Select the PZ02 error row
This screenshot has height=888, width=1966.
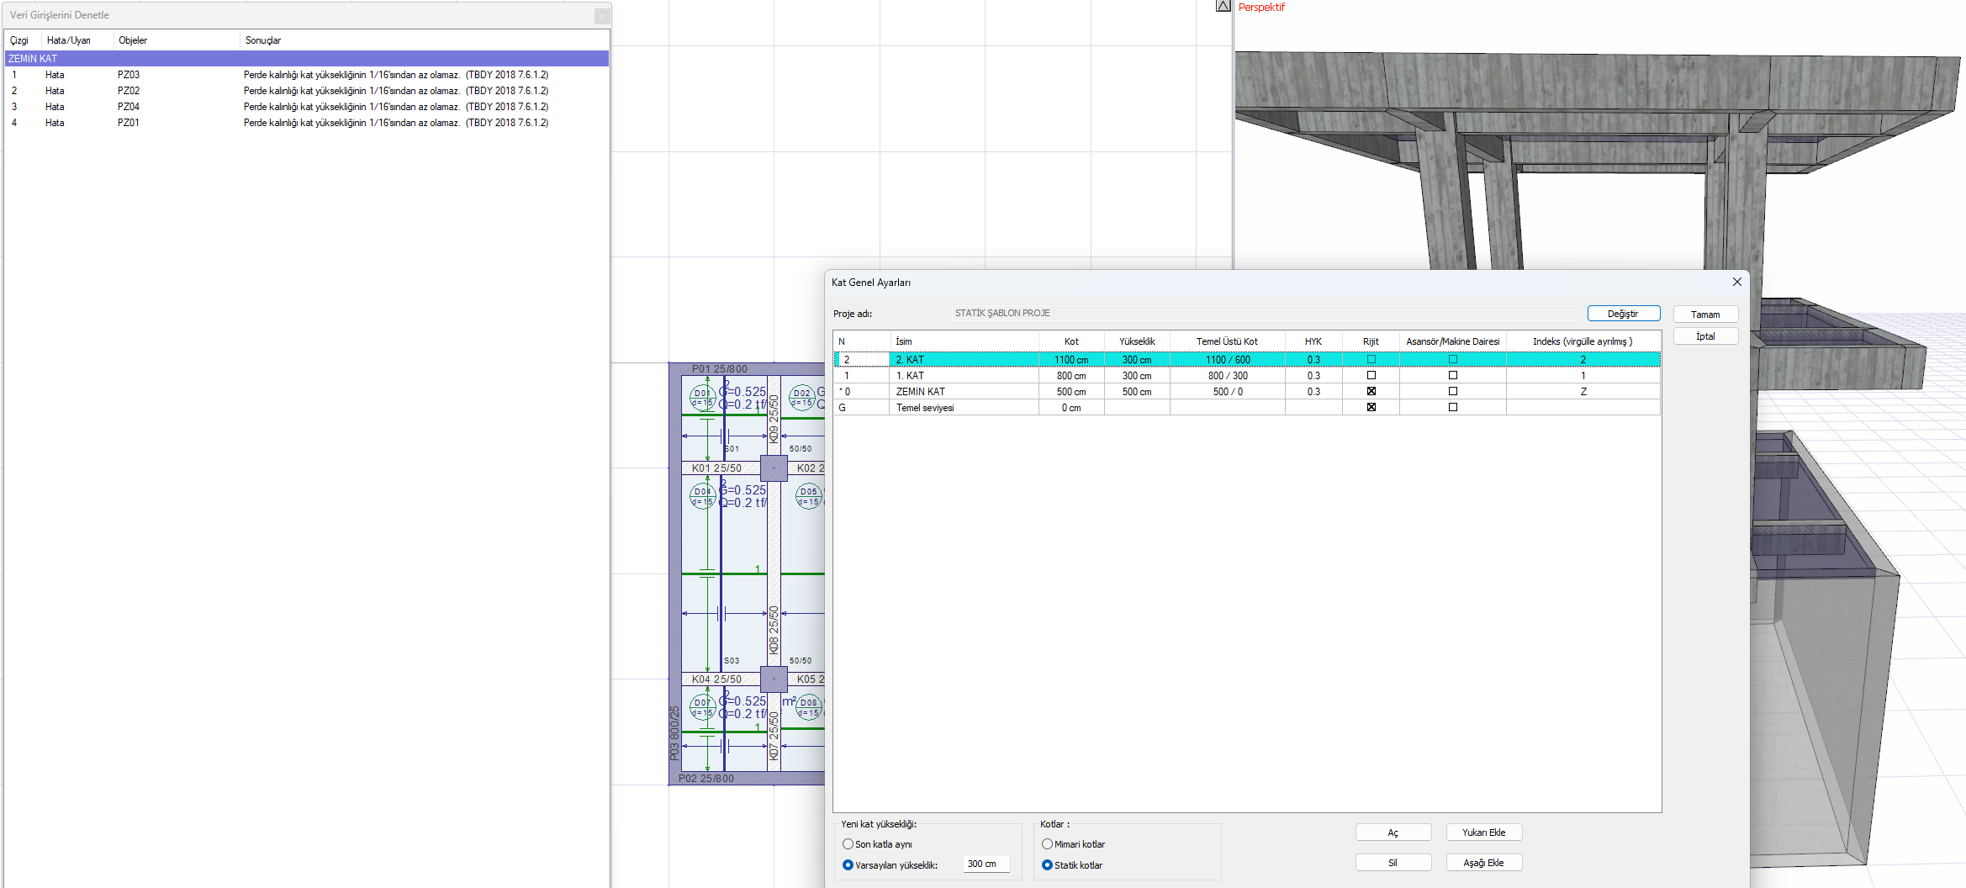(x=307, y=91)
